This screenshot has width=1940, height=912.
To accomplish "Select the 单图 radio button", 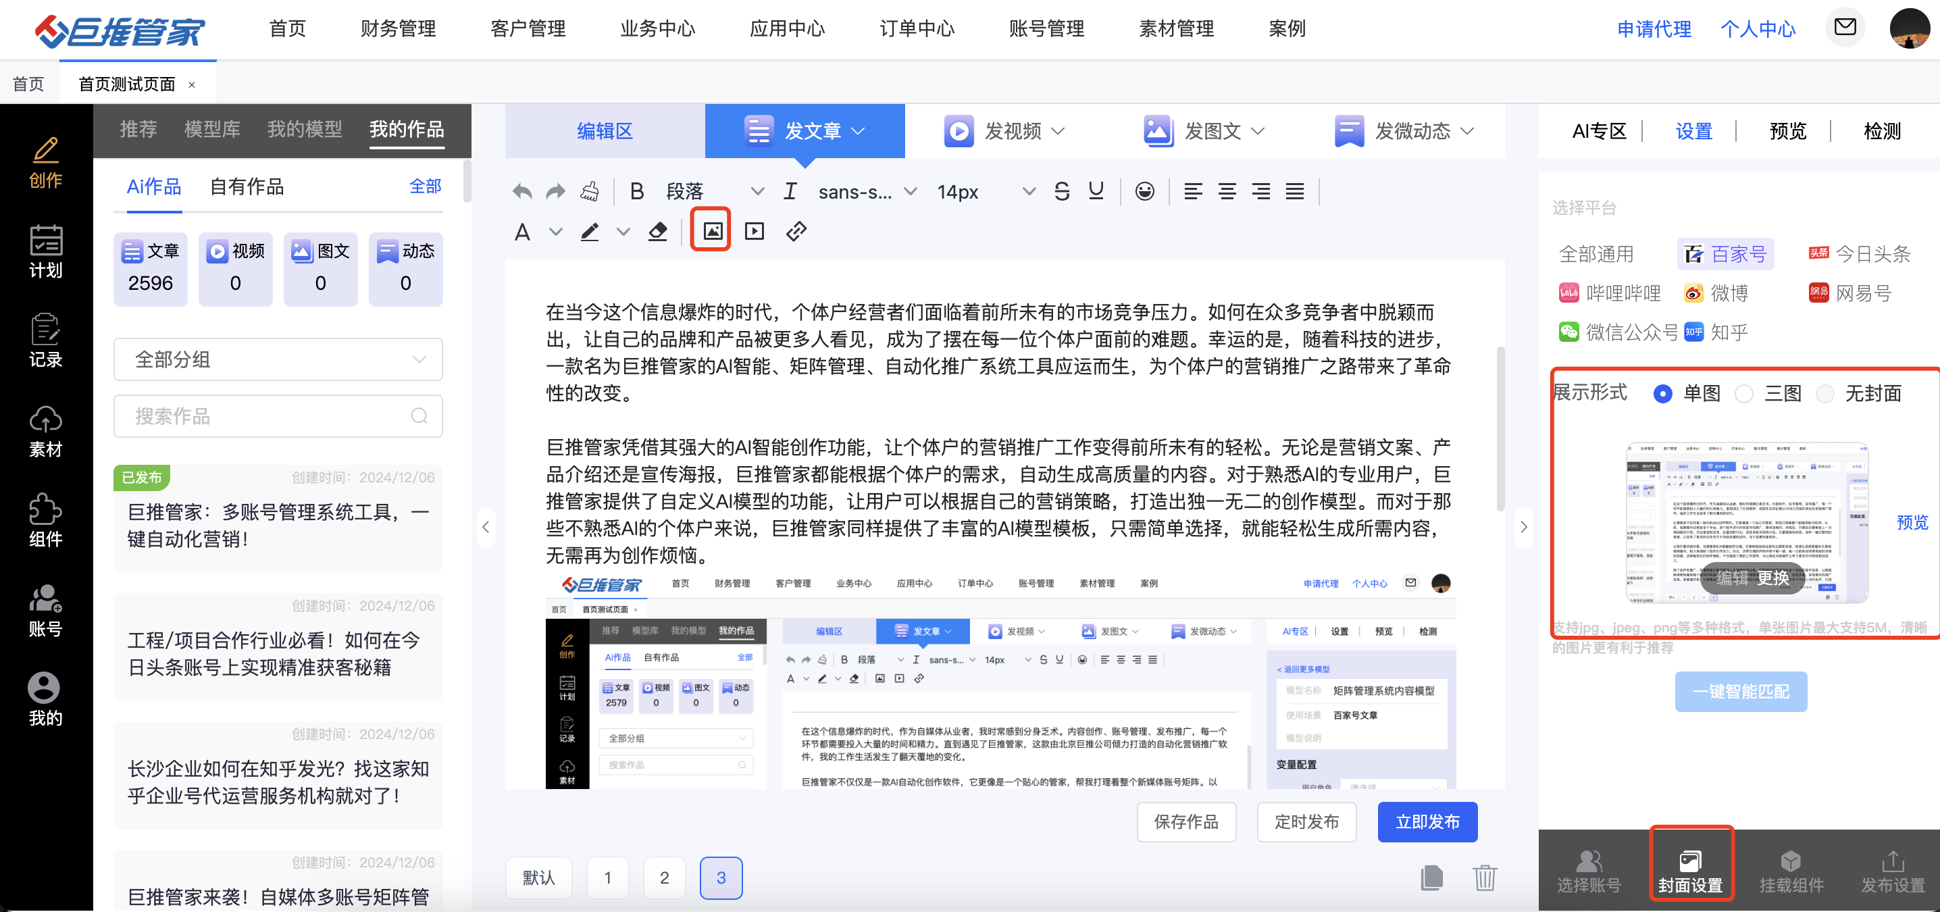I will pyautogui.click(x=1663, y=393).
